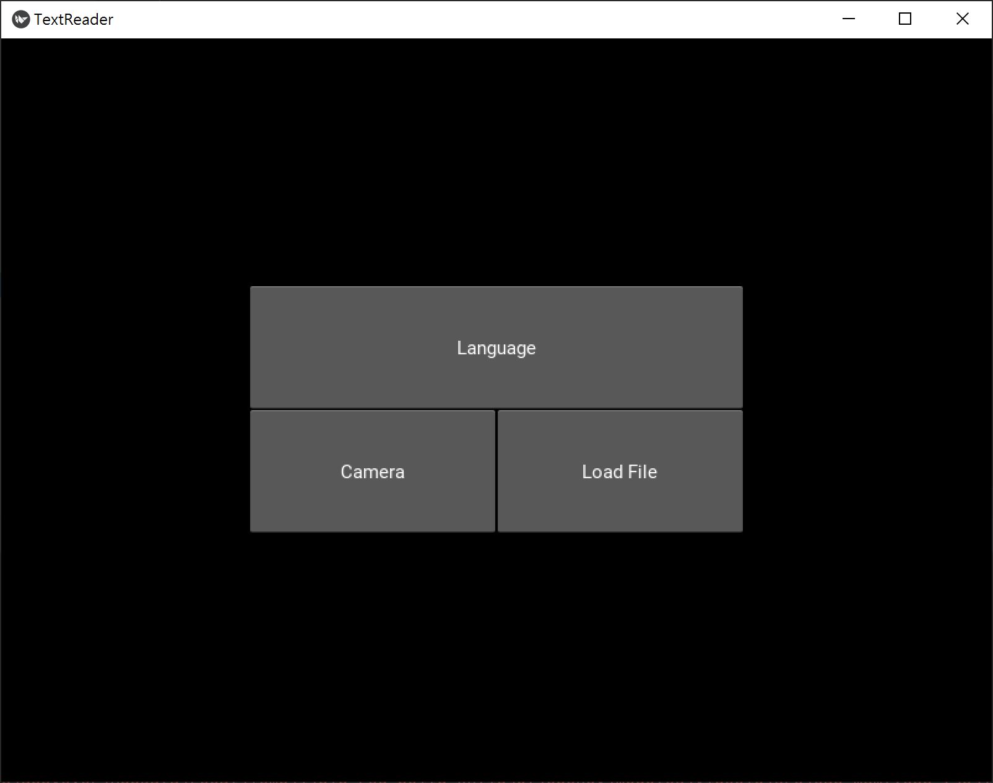Screen dimensions: 993x783
Task: Minimize the TextReader window
Action: 849,19
